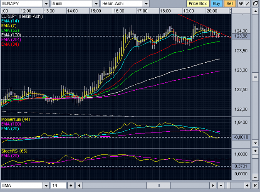Click the 122,00 price axis label
Image resolution: width=260 pixels, height=192 pixels.
(x=241, y=109)
